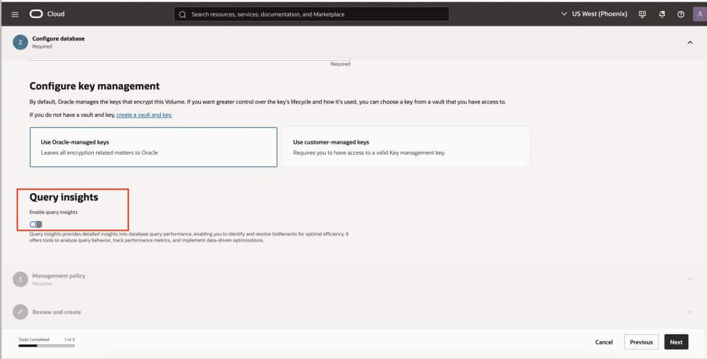Click Requires you to have access key text
The width and height of the screenshot is (707, 359).
tap(369, 153)
